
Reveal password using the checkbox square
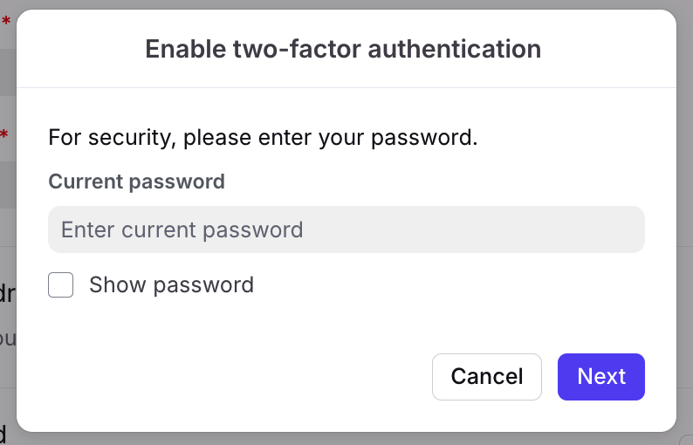(x=60, y=284)
